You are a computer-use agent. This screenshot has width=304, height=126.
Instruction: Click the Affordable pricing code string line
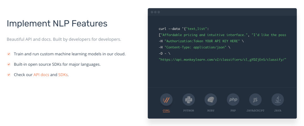point(222,35)
